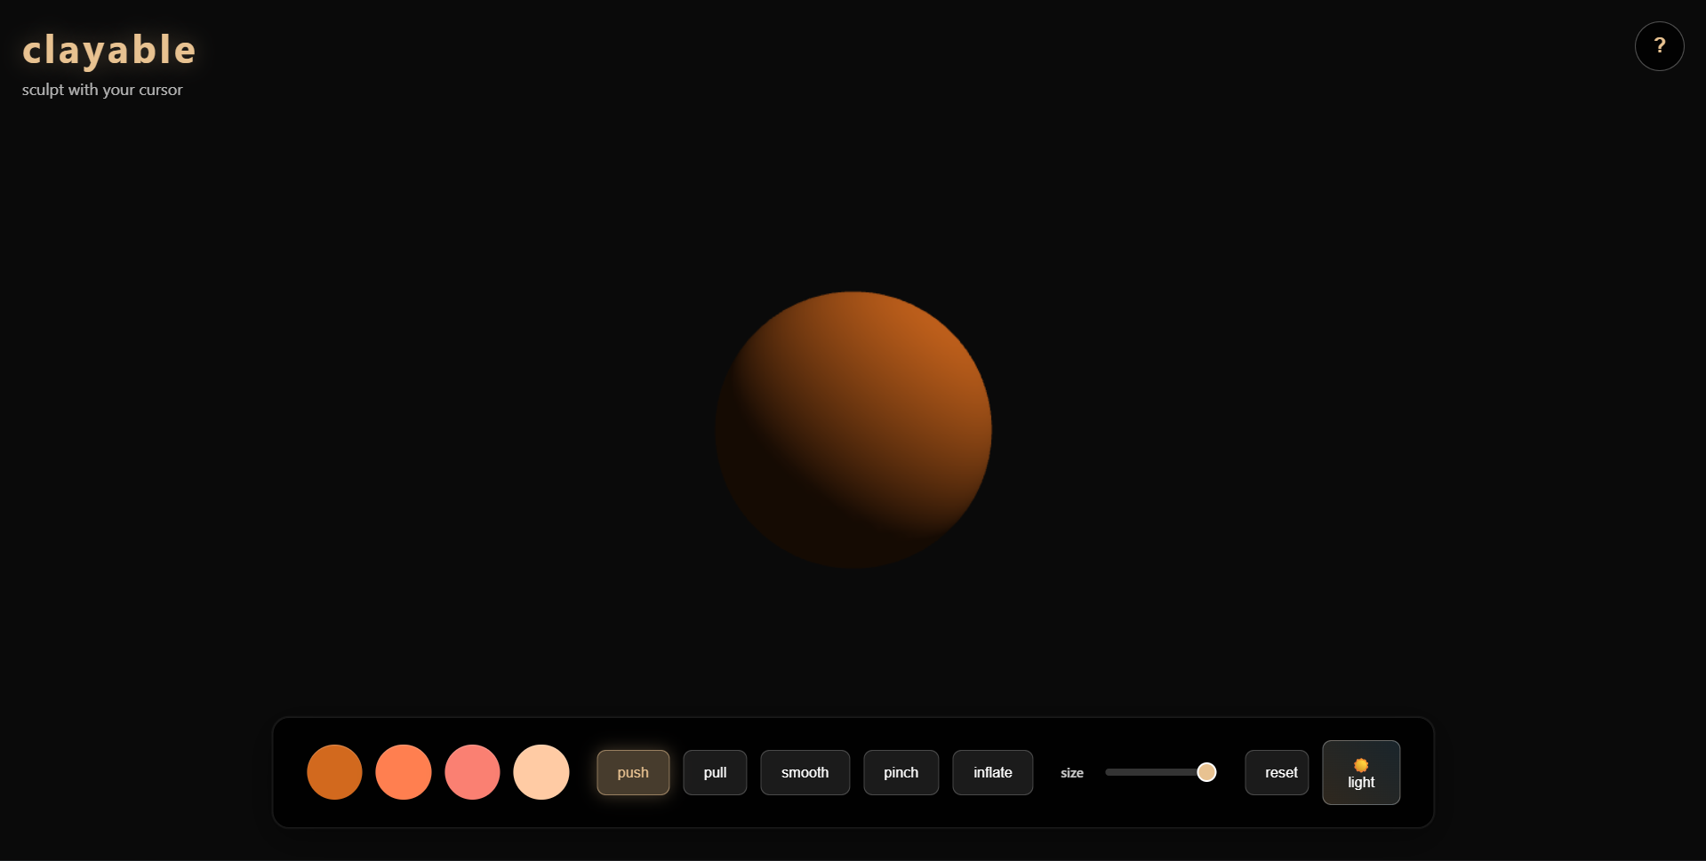Click the 'sculpt with your cursor' subtitle
Viewport: 1706px width, 861px height.
point(102,90)
